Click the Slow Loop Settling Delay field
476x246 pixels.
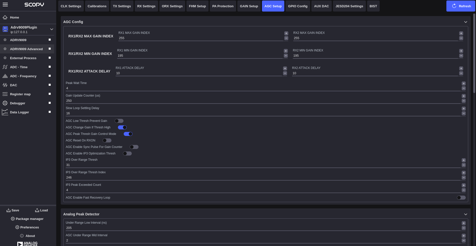pyautogui.click(x=263, y=113)
